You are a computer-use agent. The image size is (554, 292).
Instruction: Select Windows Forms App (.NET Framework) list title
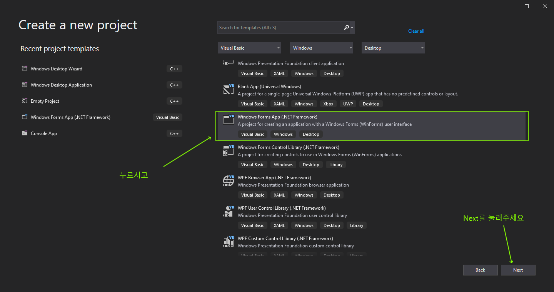tap(277, 117)
